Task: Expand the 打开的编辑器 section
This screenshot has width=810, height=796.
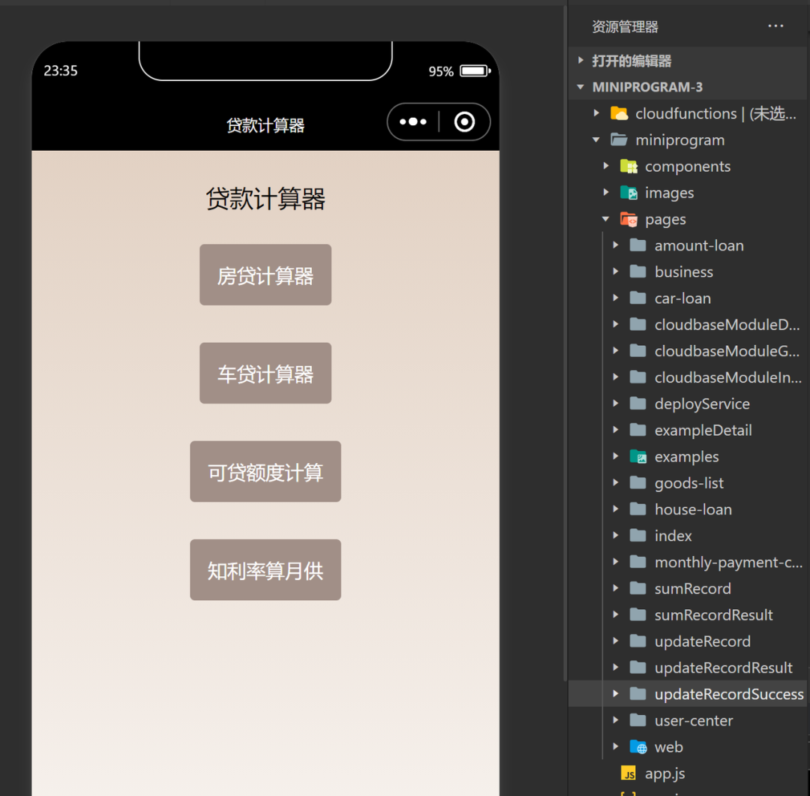Action: [580, 61]
